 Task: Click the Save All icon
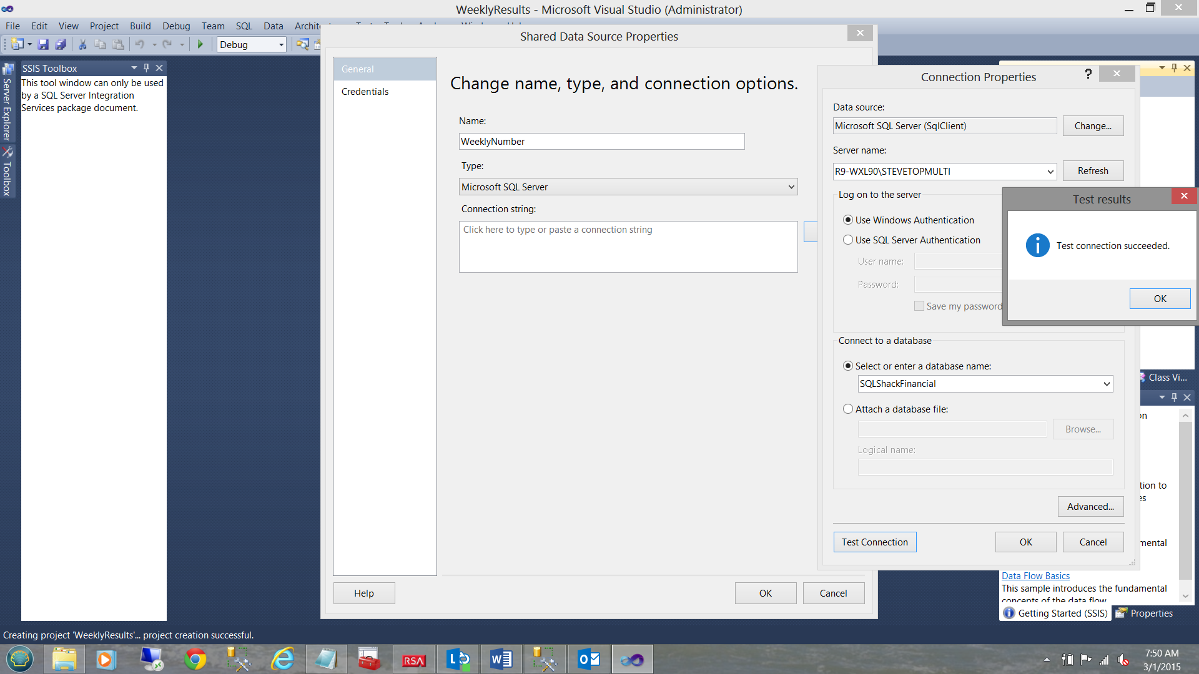[61, 44]
